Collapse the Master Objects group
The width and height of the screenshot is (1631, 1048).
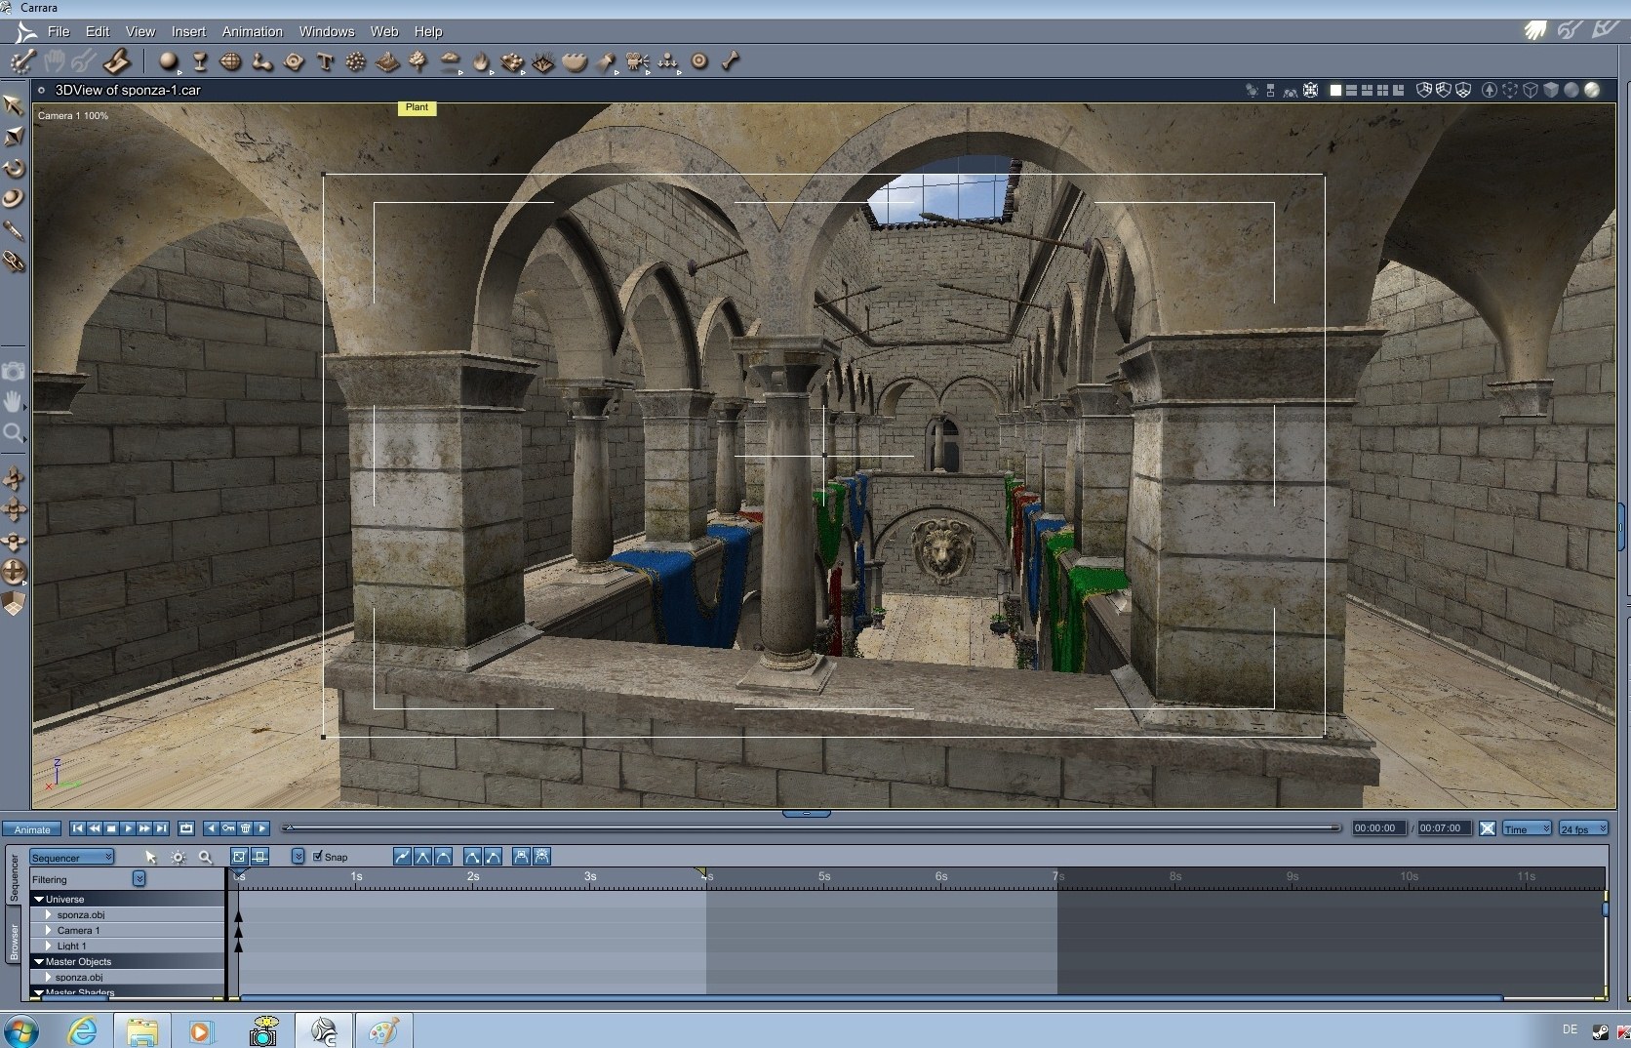point(39,961)
